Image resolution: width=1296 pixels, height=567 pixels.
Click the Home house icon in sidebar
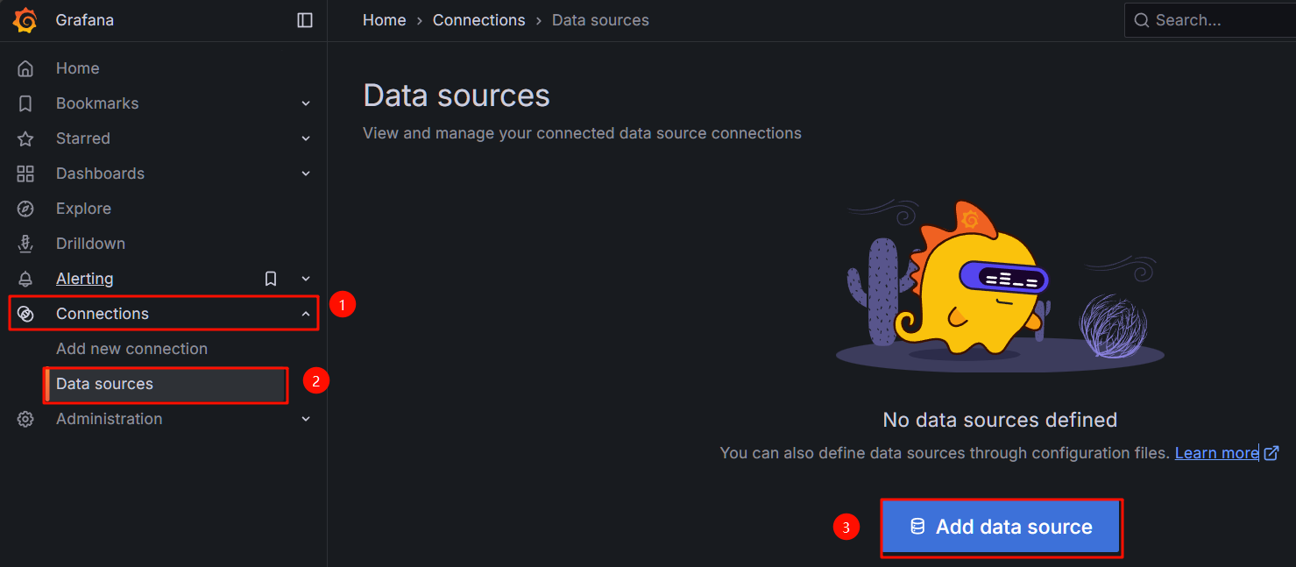(25, 68)
